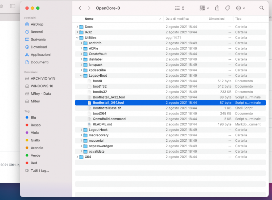Collapse the Utilities folder
The height and width of the screenshot is (200, 272).
click(77, 37)
